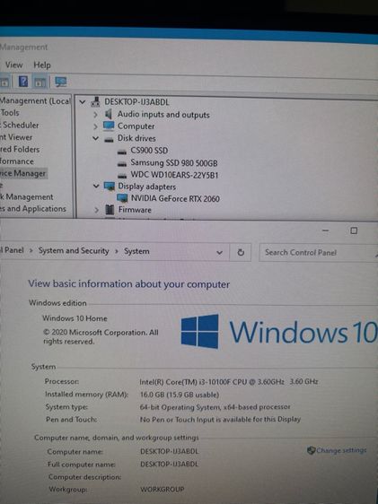Image resolution: width=378 pixels, height=504 pixels.
Task: Select Shared Folders in the left tree
Action: 20,150
